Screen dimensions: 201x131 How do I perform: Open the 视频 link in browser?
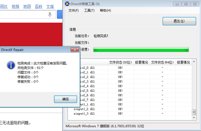coord(16,6)
